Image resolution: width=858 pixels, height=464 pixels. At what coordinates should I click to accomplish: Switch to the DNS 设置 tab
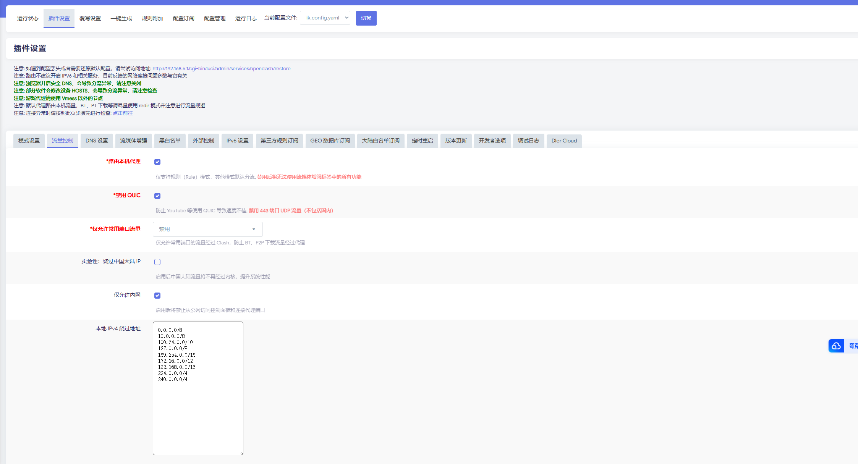97,141
